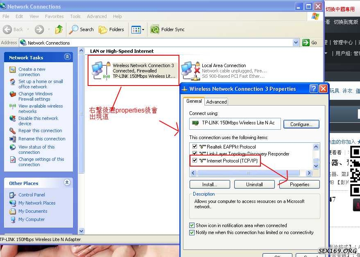Click the My Computer icon

click(x=13, y=220)
